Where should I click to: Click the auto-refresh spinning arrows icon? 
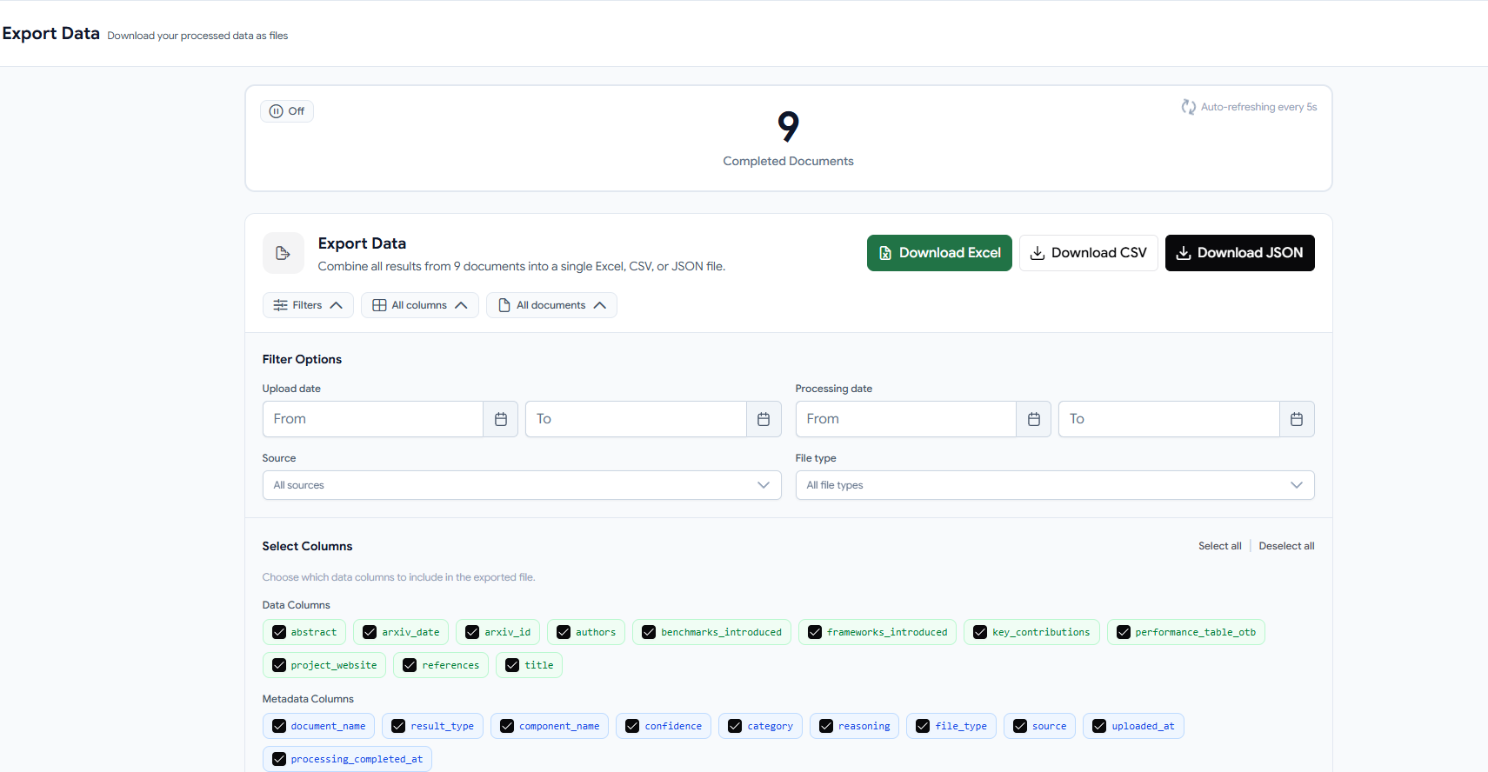tap(1188, 107)
